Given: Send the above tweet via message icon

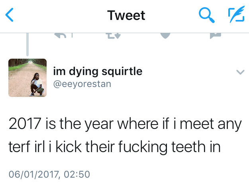Looking at the screenshot, I should tap(216, 36).
